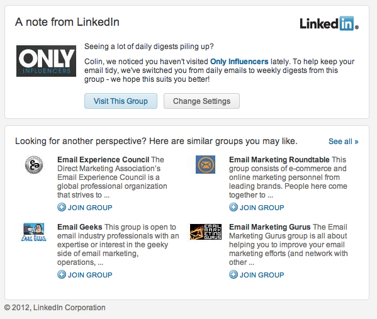Open the Only Influencers group logo
The image size is (377, 319).
point(46,61)
